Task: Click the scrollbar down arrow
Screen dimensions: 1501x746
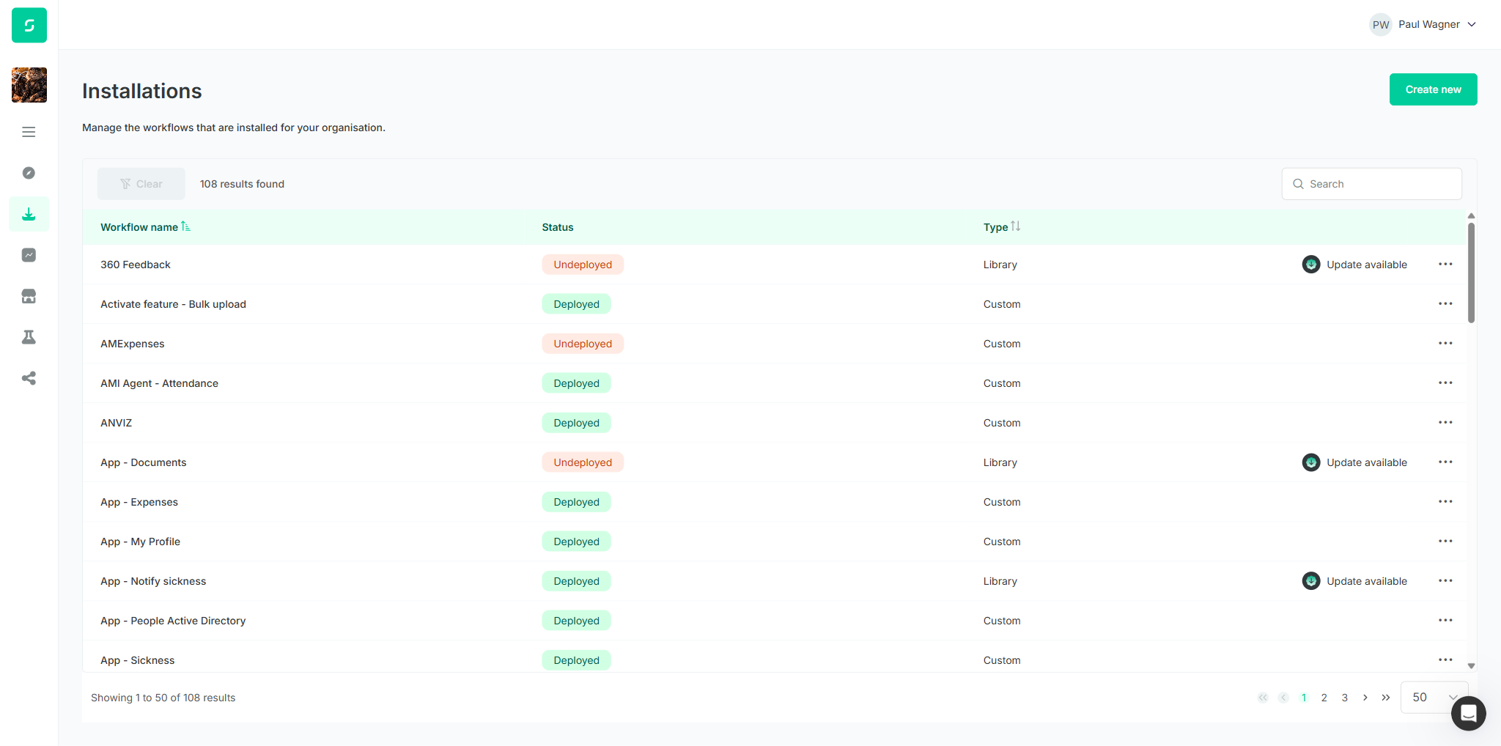Action: pyautogui.click(x=1471, y=666)
